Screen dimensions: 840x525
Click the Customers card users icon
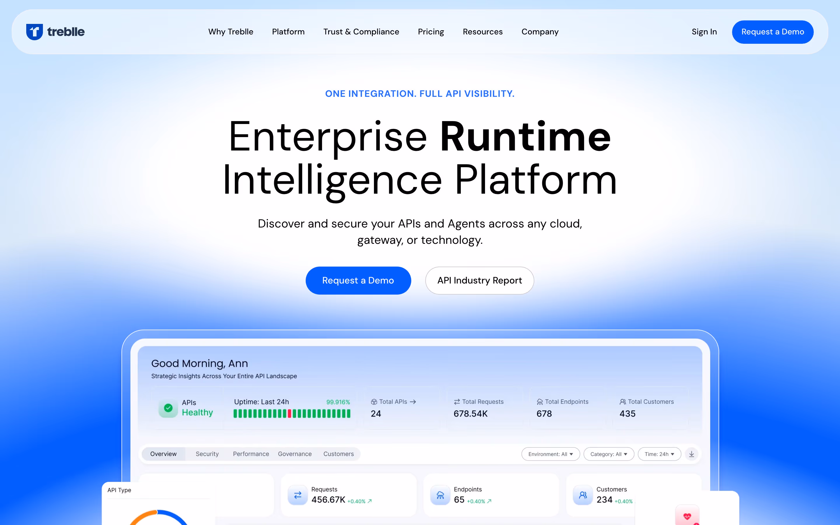[583, 495]
